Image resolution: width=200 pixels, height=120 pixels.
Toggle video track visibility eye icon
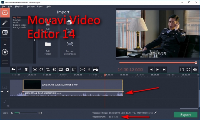pos(2,92)
